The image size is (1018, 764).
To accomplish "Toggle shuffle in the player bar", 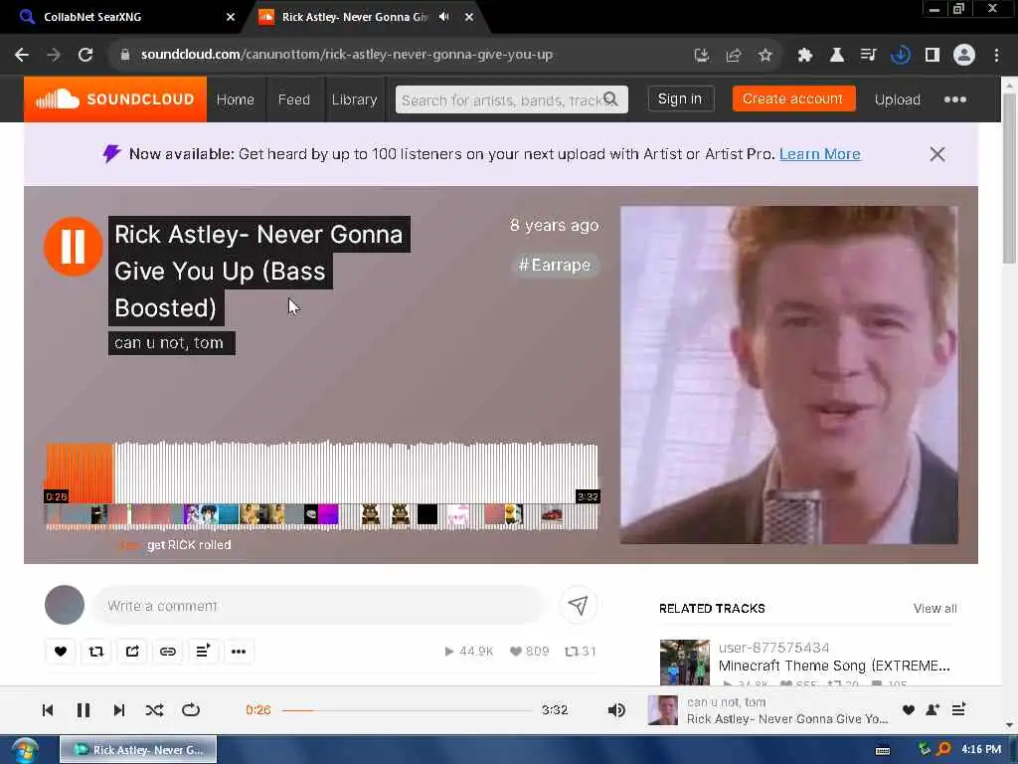I will point(154,710).
